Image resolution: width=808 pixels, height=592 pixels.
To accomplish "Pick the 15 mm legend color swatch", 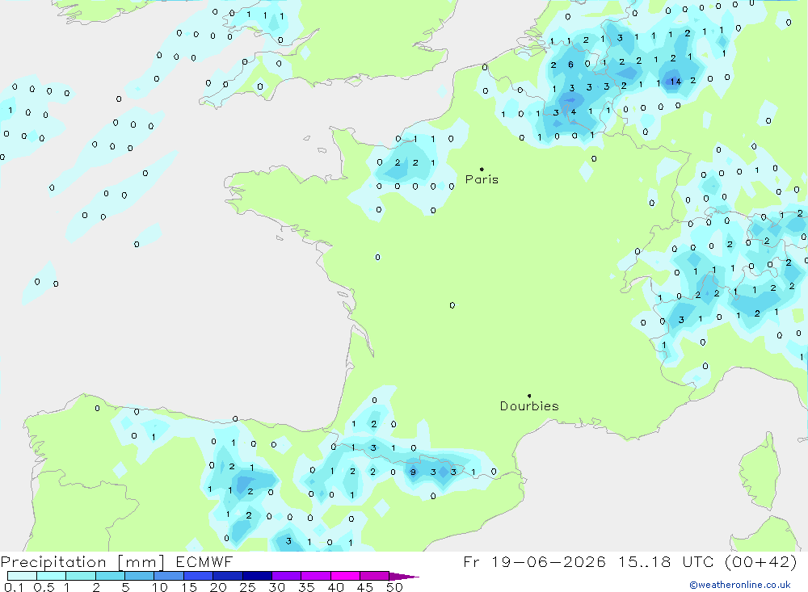I will pos(198,576).
